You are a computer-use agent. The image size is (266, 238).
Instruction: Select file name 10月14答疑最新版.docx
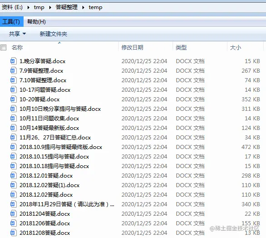point(49,128)
